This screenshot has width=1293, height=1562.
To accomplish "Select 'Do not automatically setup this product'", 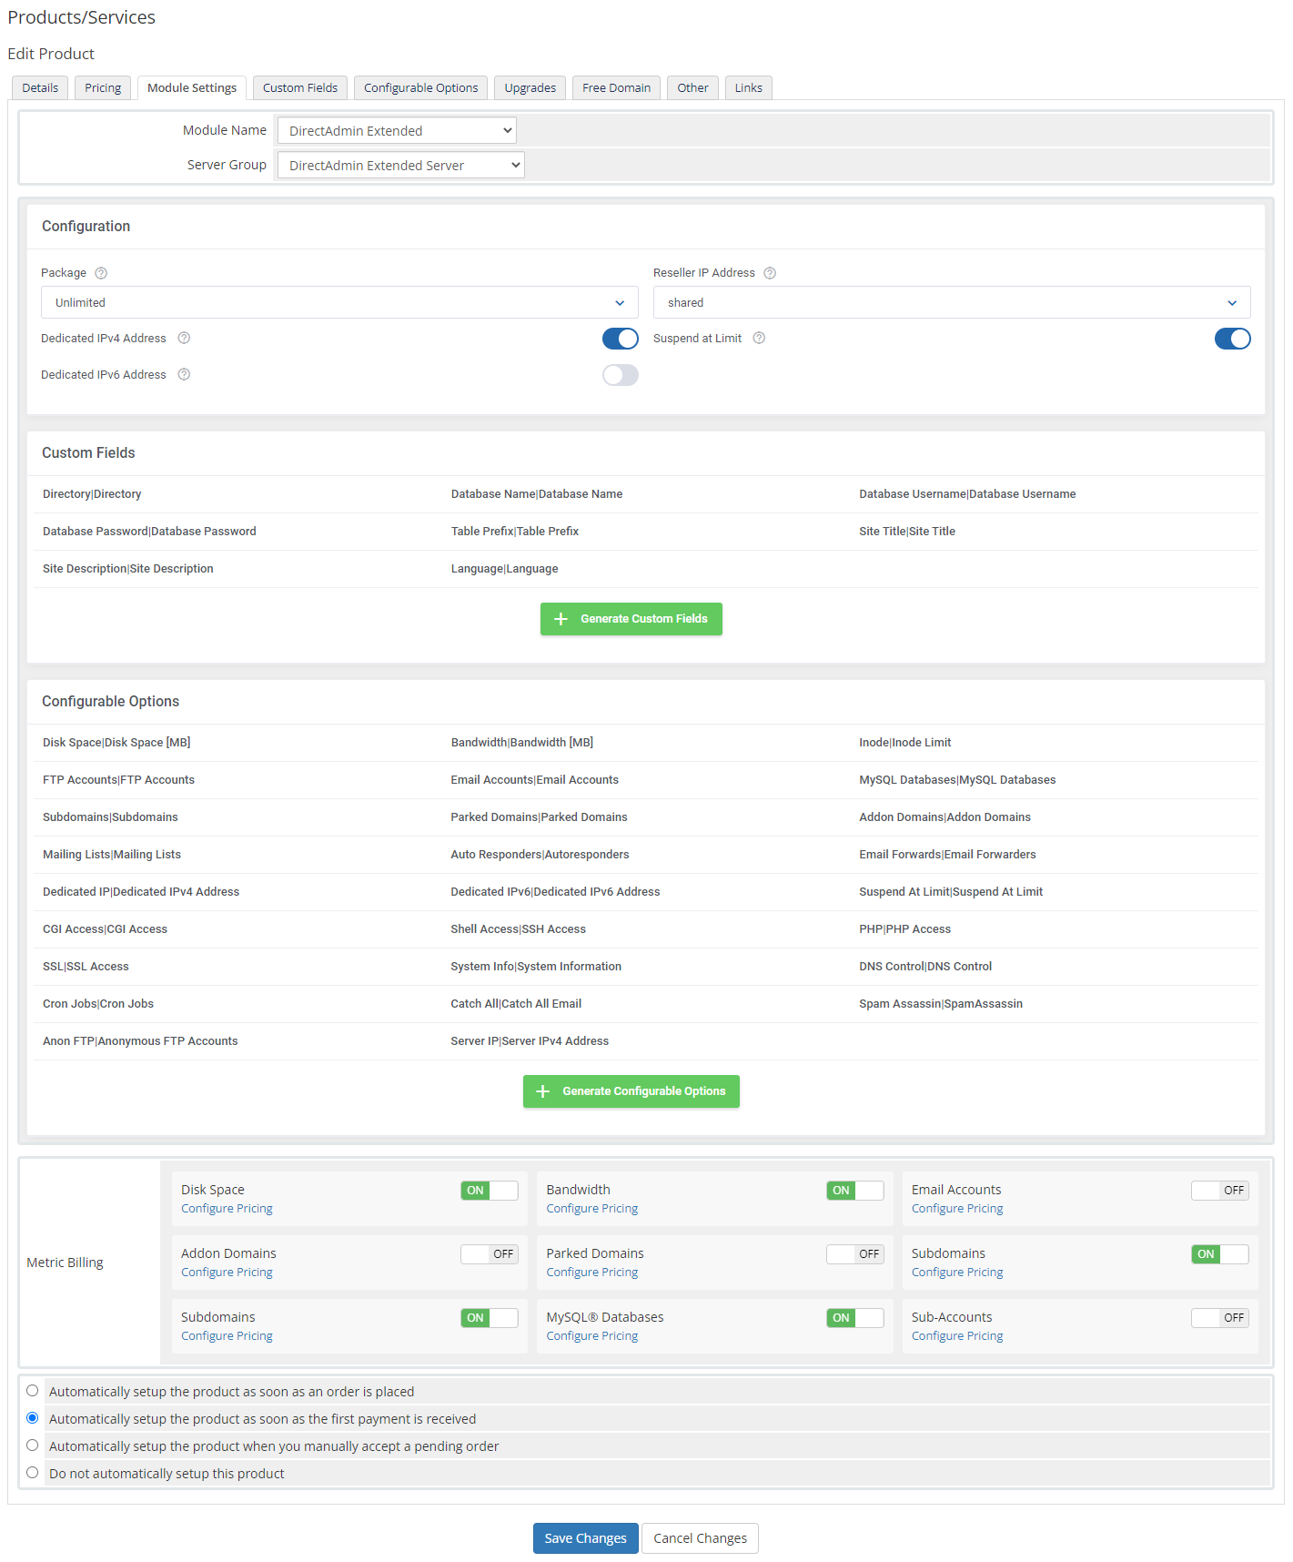I will coord(33,1473).
